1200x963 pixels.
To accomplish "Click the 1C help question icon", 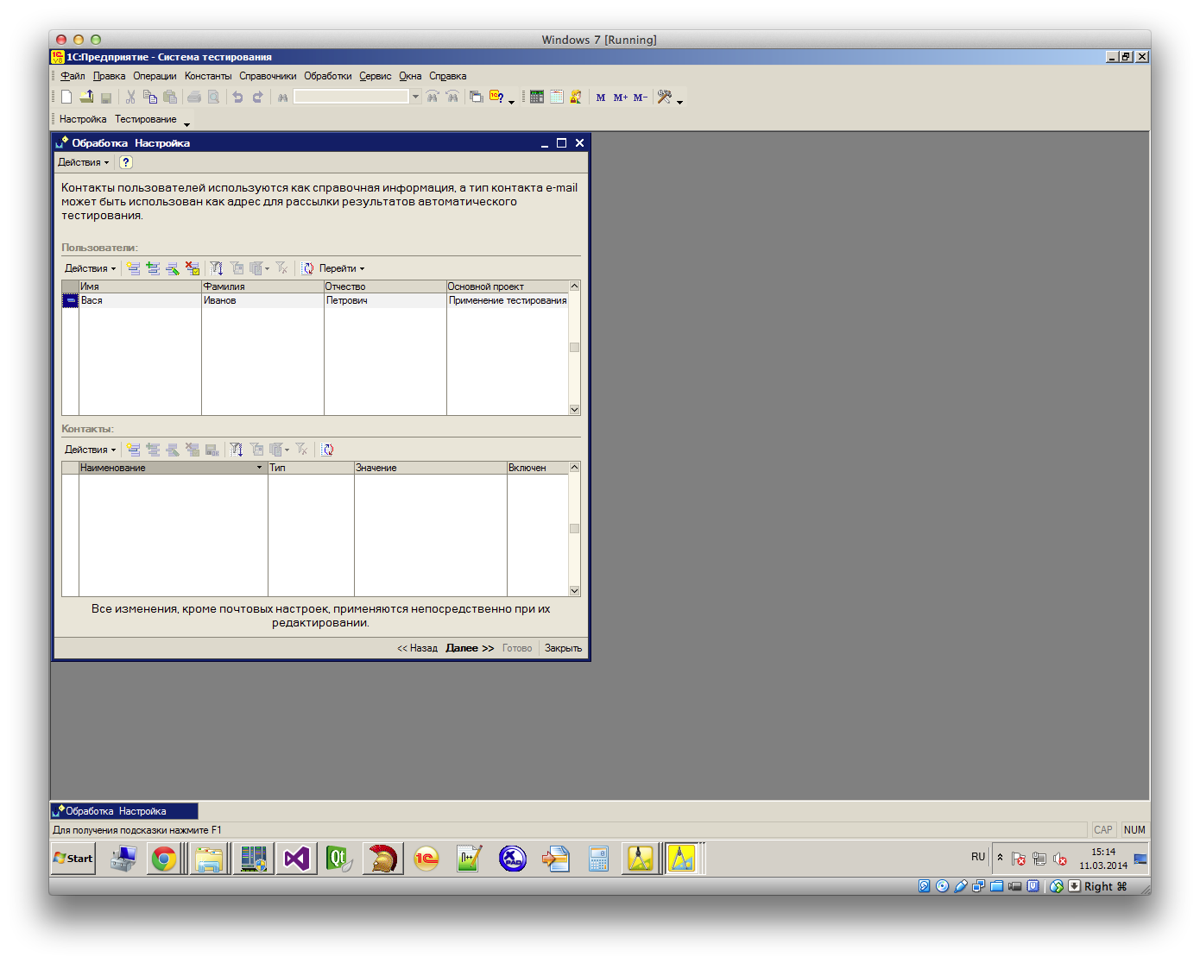I will pos(496,98).
